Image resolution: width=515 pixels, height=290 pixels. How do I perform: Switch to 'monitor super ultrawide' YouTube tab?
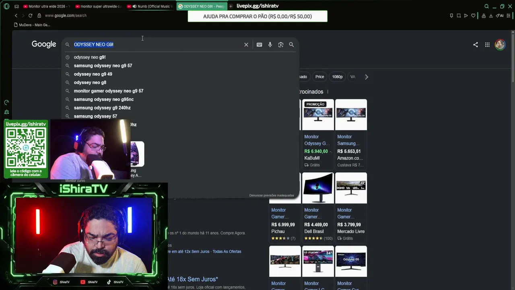click(x=98, y=6)
